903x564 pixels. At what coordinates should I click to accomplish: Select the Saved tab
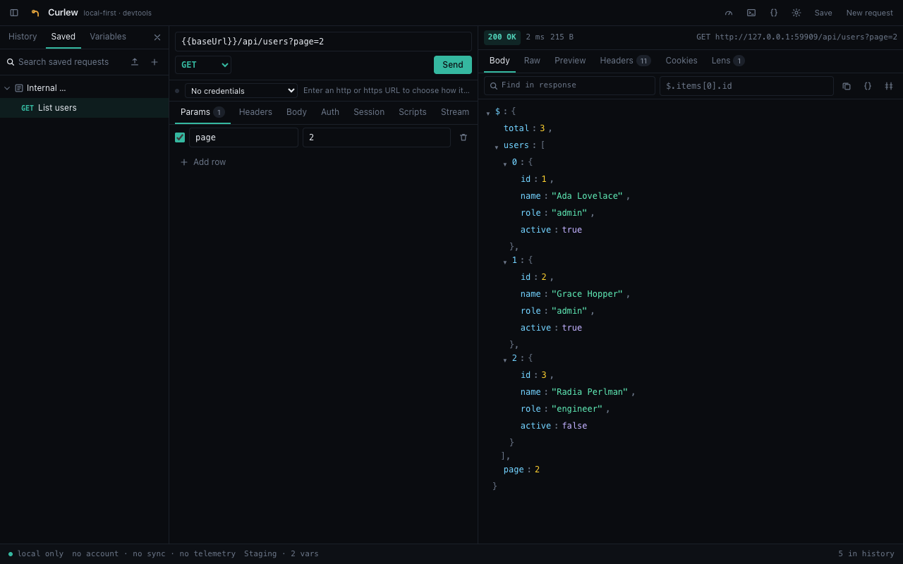(x=63, y=37)
